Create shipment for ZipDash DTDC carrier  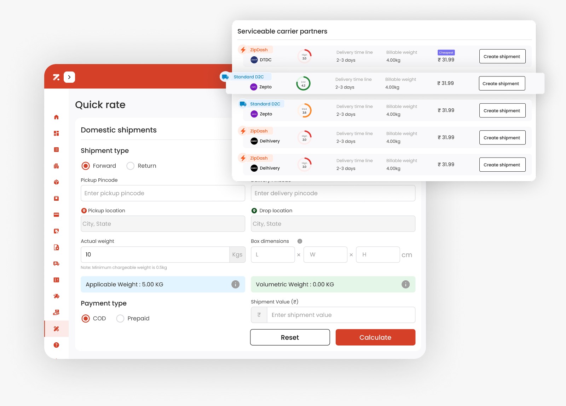[x=502, y=57]
